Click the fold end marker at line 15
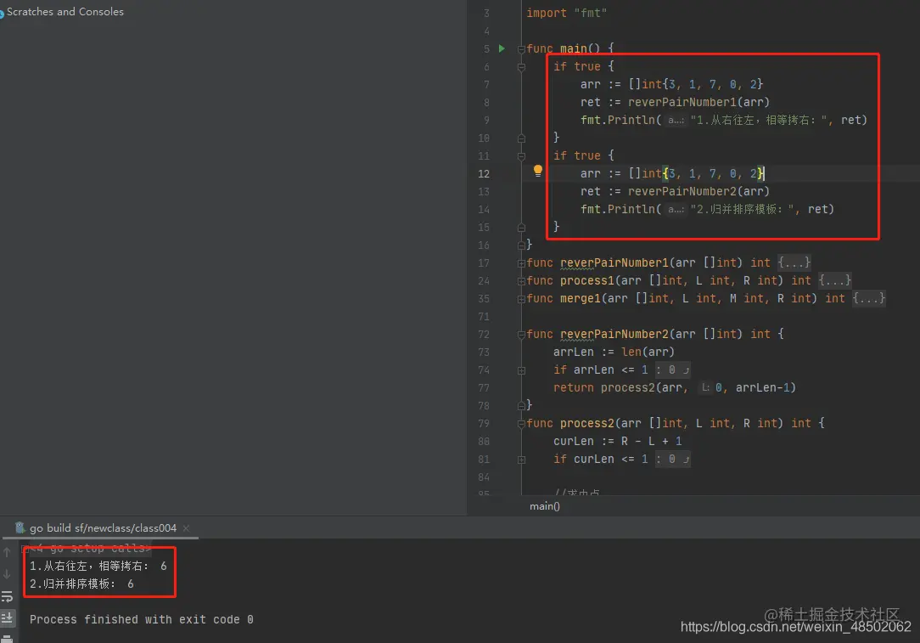Viewport: 920px width, 643px height. click(x=521, y=228)
